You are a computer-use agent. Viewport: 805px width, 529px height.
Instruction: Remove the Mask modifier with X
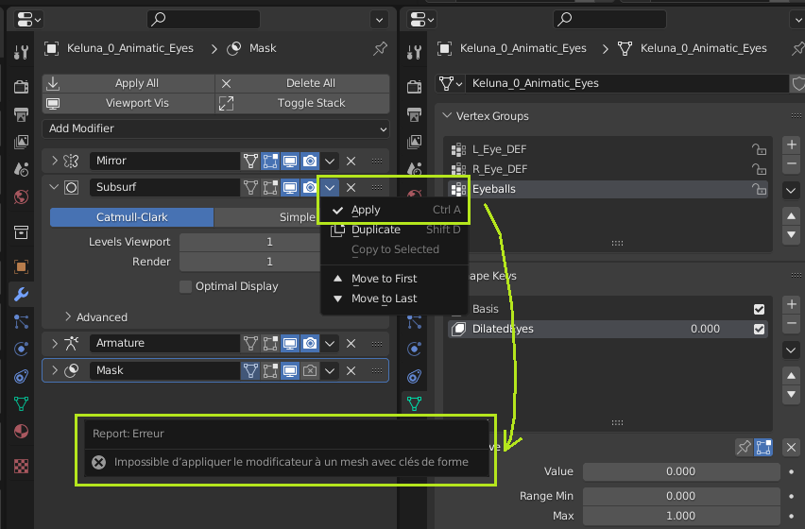[x=351, y=370]
